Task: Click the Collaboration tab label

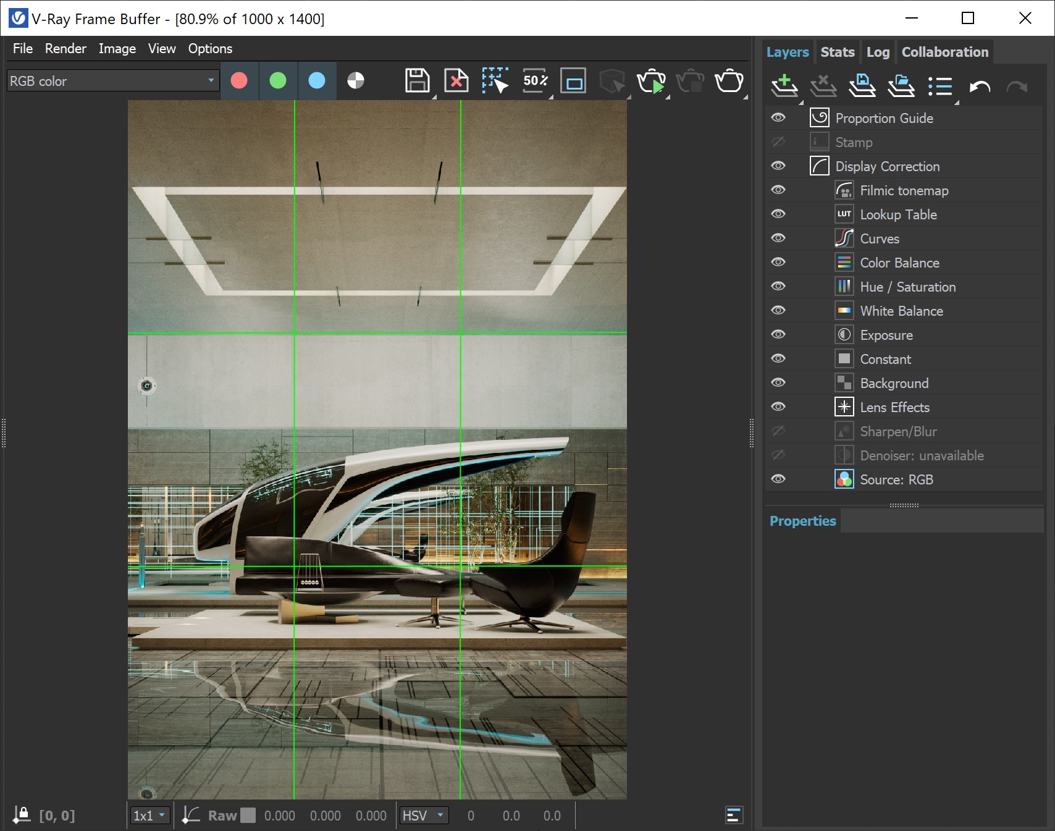Action: 944,51
